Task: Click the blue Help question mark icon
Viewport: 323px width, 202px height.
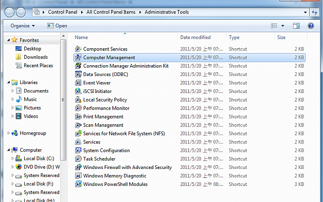Action: coord(310,25)
